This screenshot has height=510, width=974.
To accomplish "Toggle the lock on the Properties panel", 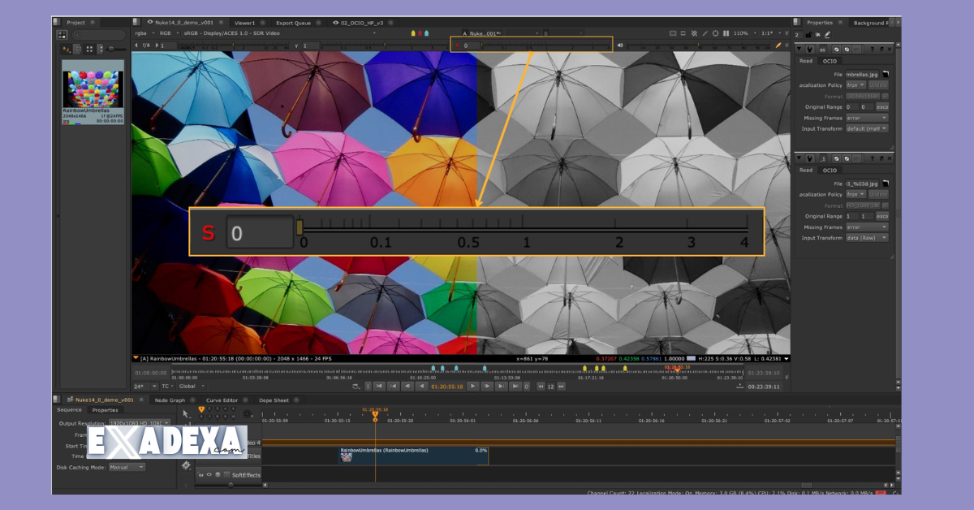I will 809,35.
